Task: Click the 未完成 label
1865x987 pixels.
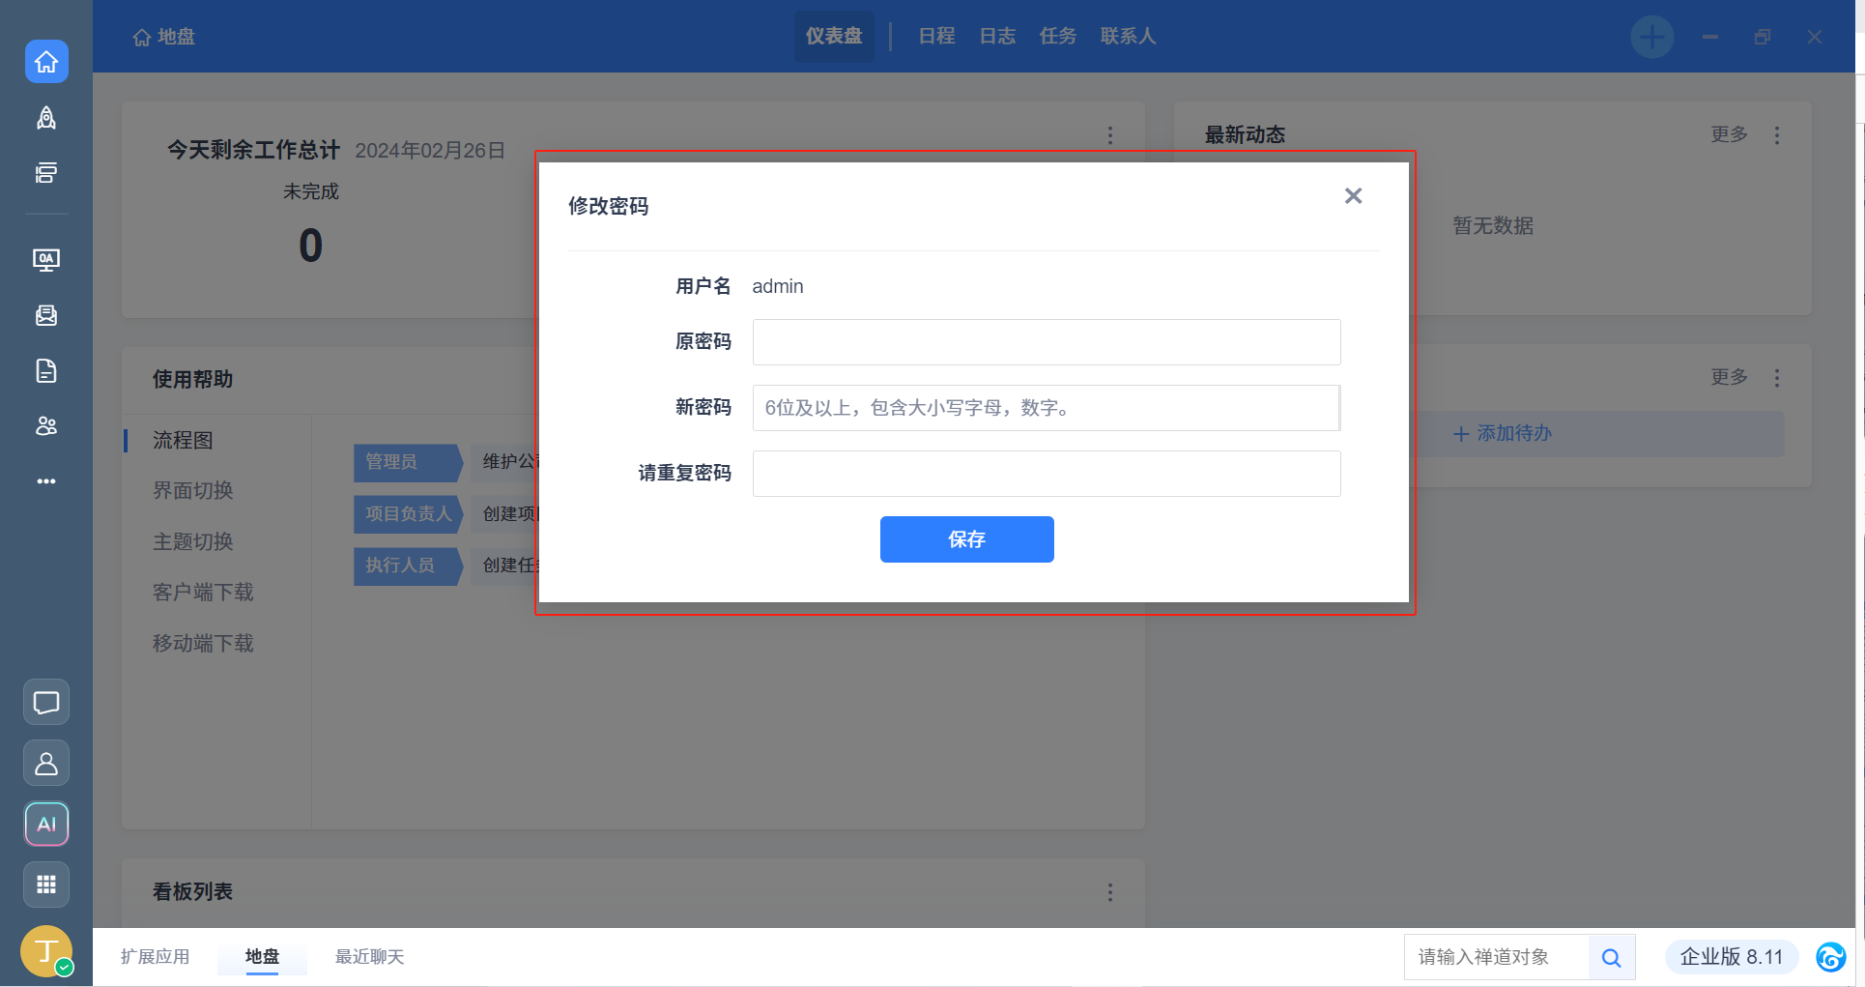Action: 311,191
